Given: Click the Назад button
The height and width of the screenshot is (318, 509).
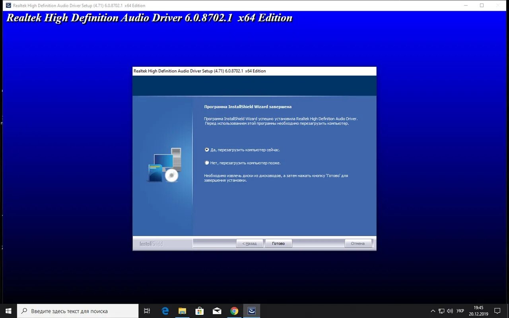Looking at the screenshot, I should 250,243.
